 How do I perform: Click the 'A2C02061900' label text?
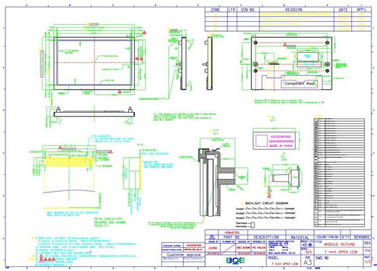[x=281, y=136]
